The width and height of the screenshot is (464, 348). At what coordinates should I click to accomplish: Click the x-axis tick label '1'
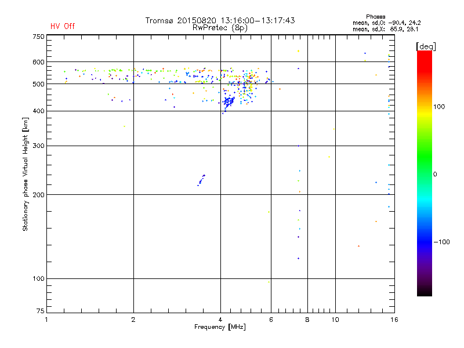click(x=46, y=320)
